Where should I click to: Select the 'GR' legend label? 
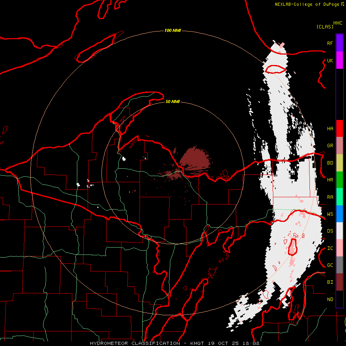point(330,146)
